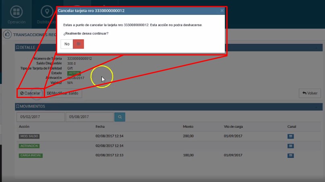This screenshot has height=182, width=325.
Task: Select the end date field 05/08/2017
Action: click(x=89, y=117)
